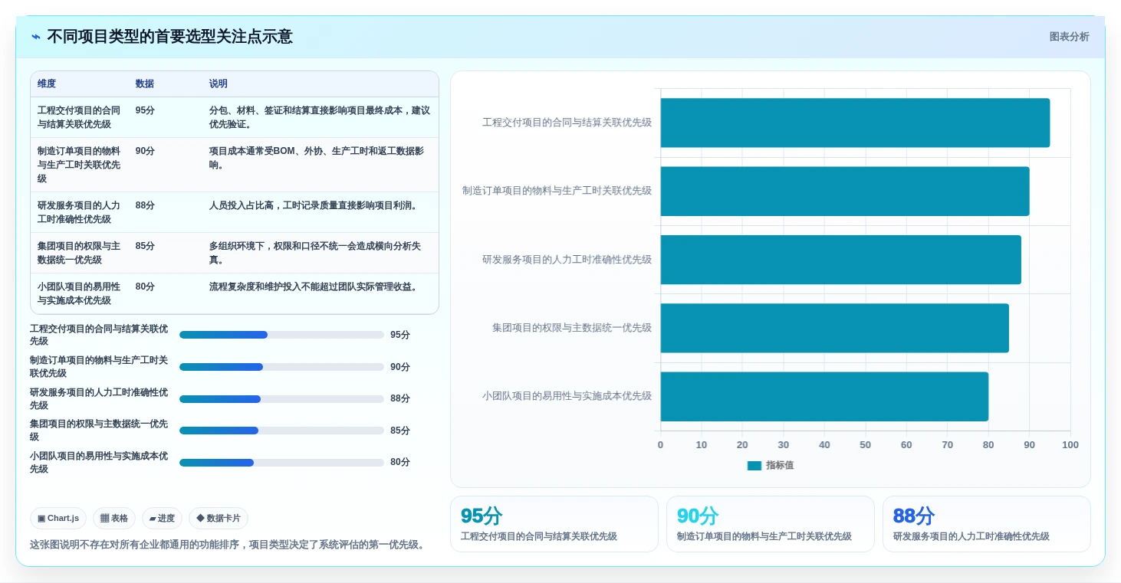Click the 100 axis tick label
This screenshot has height=583, width=1121.
(x=1070, y=445)
